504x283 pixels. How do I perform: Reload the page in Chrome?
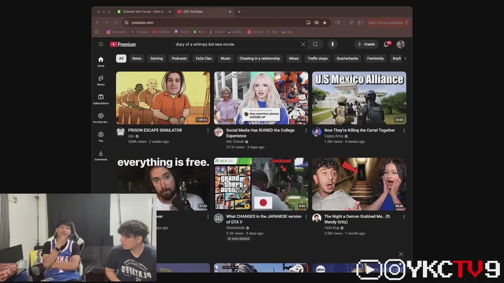pos(115,23)
